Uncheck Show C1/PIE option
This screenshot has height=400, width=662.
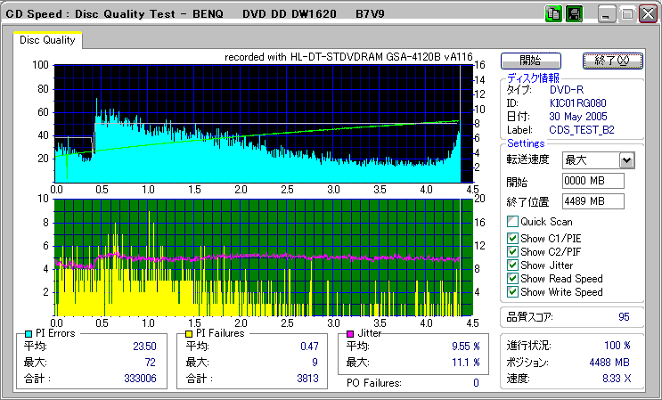coord(511,237)
